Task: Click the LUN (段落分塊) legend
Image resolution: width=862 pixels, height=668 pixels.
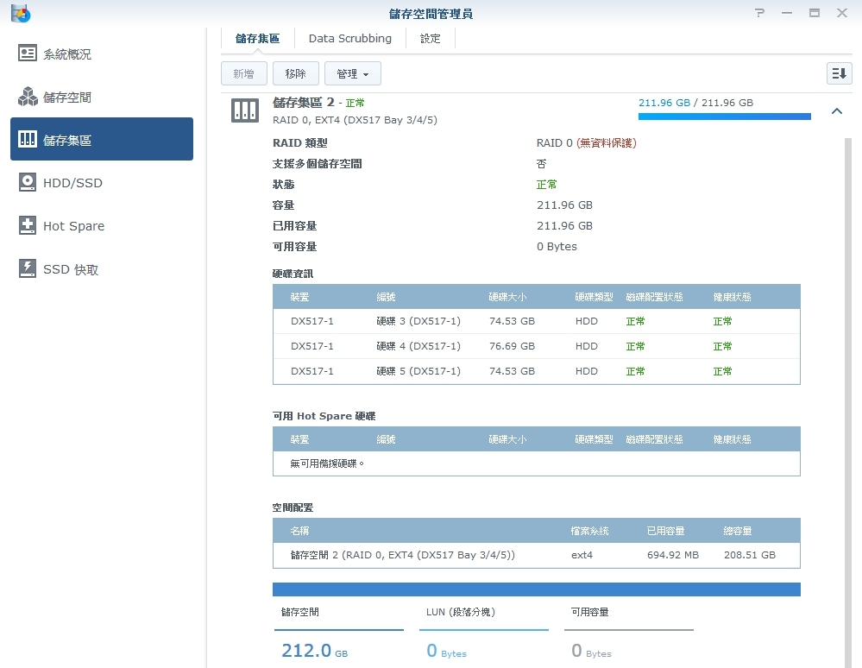Action: point(484,633)
